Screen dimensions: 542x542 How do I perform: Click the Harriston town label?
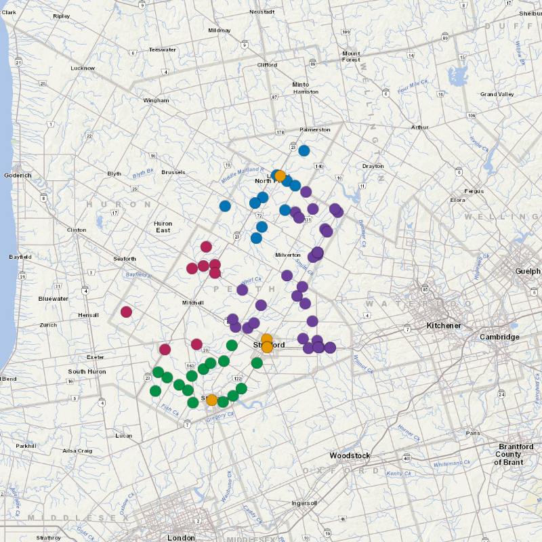click(306, 91)
